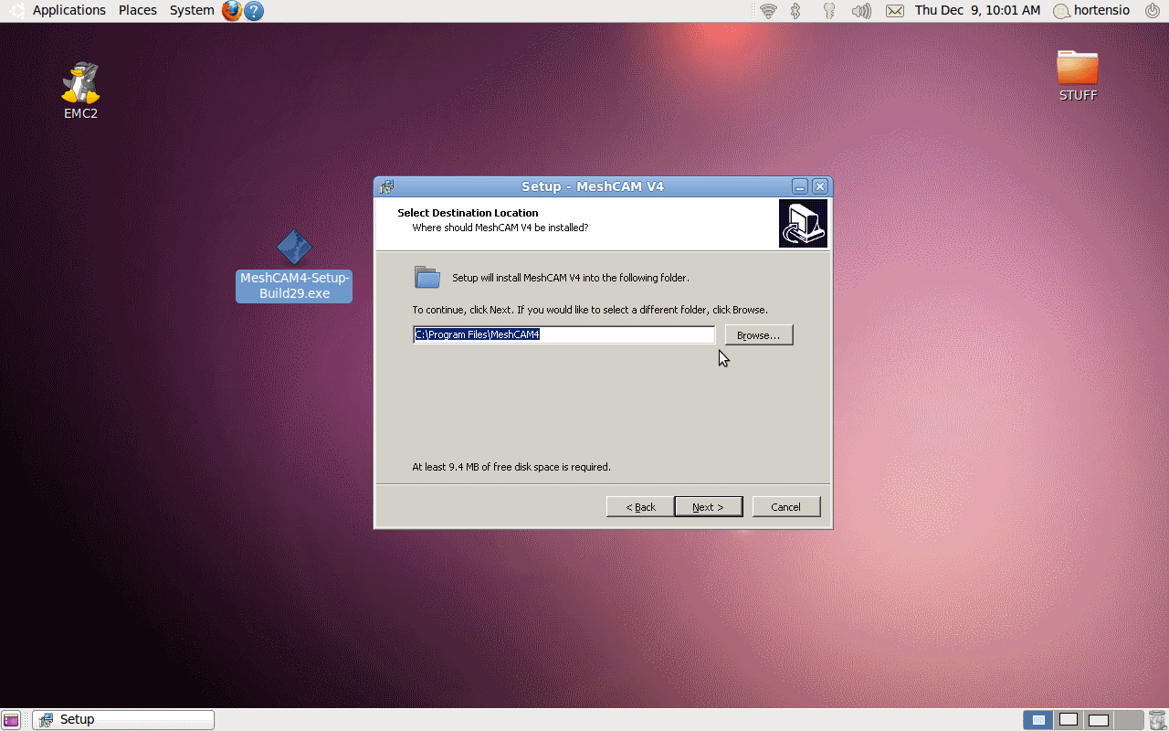Click the show desktop button
Image resolution: width=1169 pixels, height=731 pixels.
click(x=10, y=720)
